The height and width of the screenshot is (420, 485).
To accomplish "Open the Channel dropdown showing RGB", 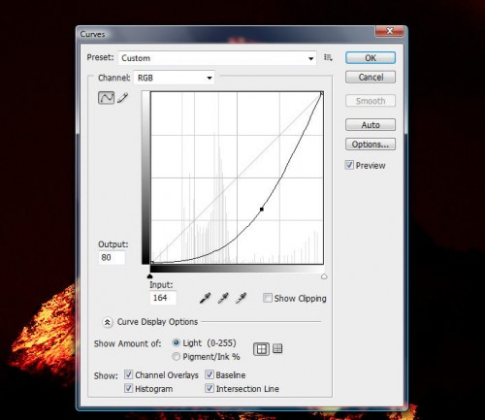I will [174, 78].
